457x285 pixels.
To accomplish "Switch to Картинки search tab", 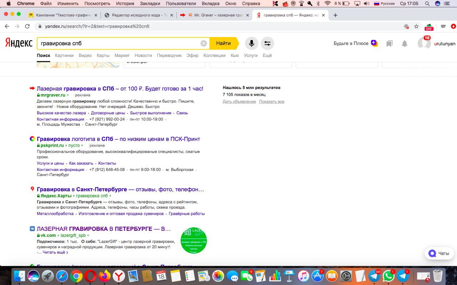I will pyautogui.click(x=64, y=56).
